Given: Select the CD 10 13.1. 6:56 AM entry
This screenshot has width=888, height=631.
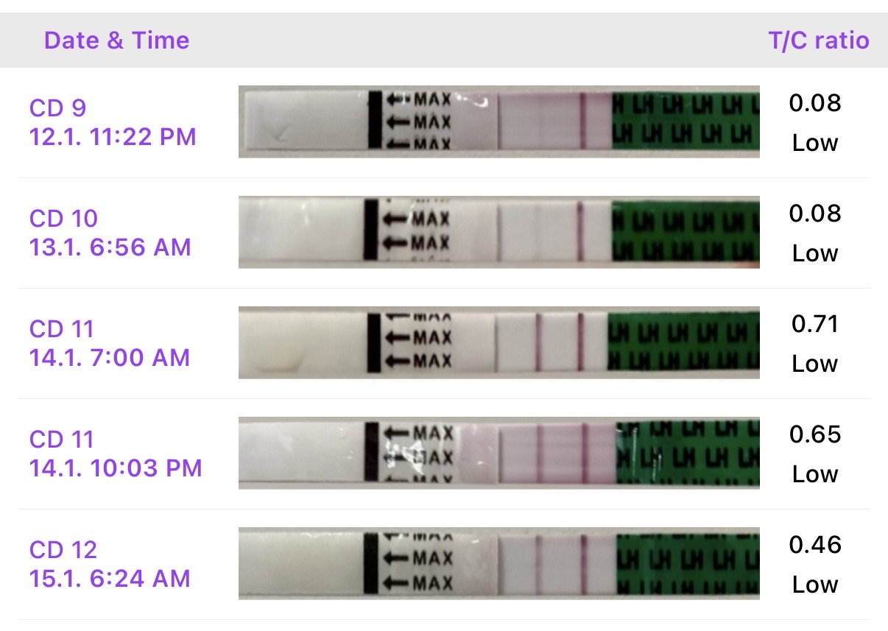Looking at the screenshot, I should (x=110, y=233).
